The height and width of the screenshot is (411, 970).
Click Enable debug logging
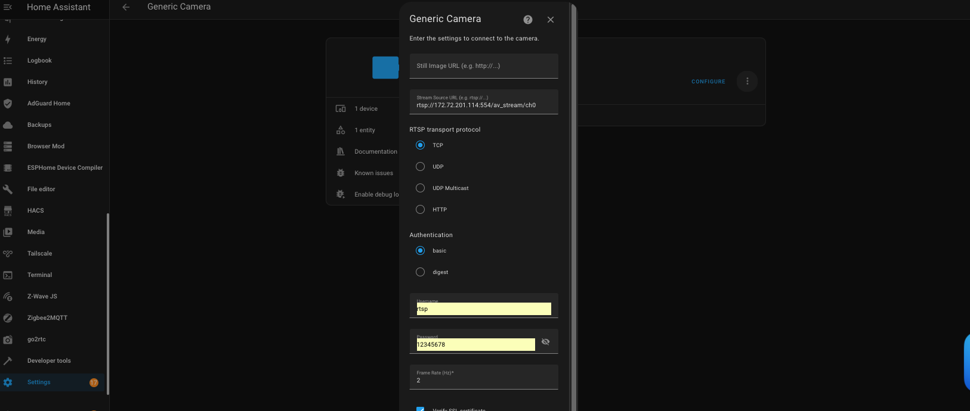[x=376, y=195]
